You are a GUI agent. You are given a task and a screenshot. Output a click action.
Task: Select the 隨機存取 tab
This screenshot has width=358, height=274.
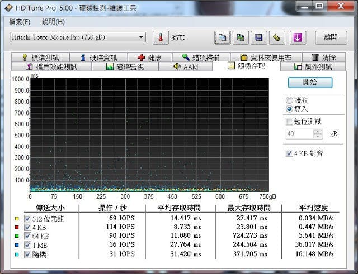[x=246, y=66]
